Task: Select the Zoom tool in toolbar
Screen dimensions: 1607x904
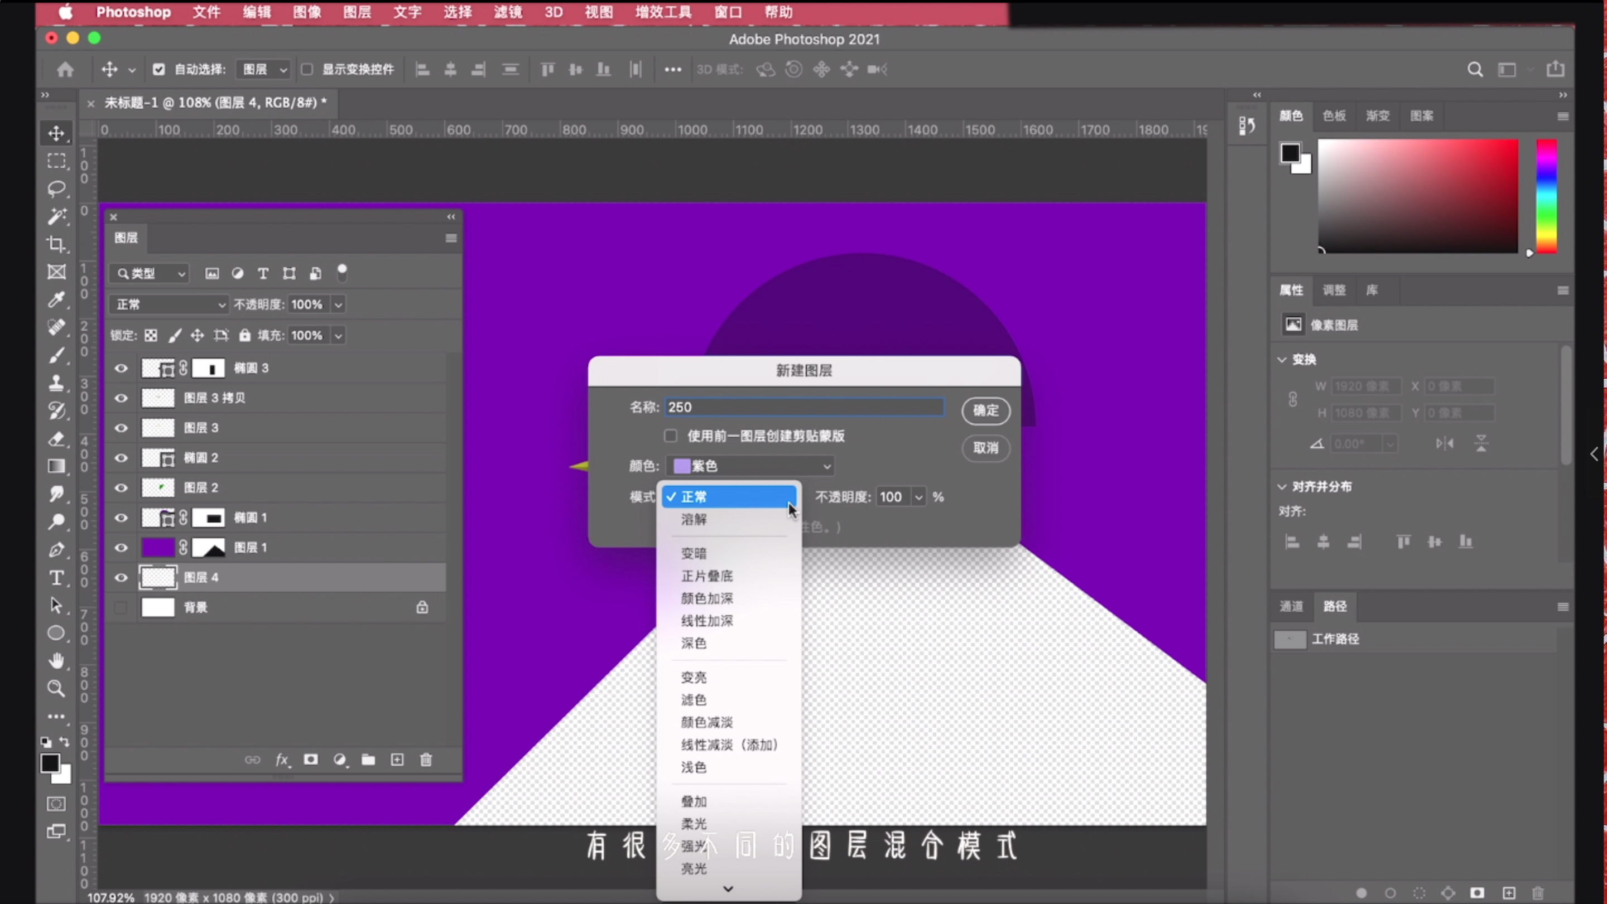Action: (56, 688)
